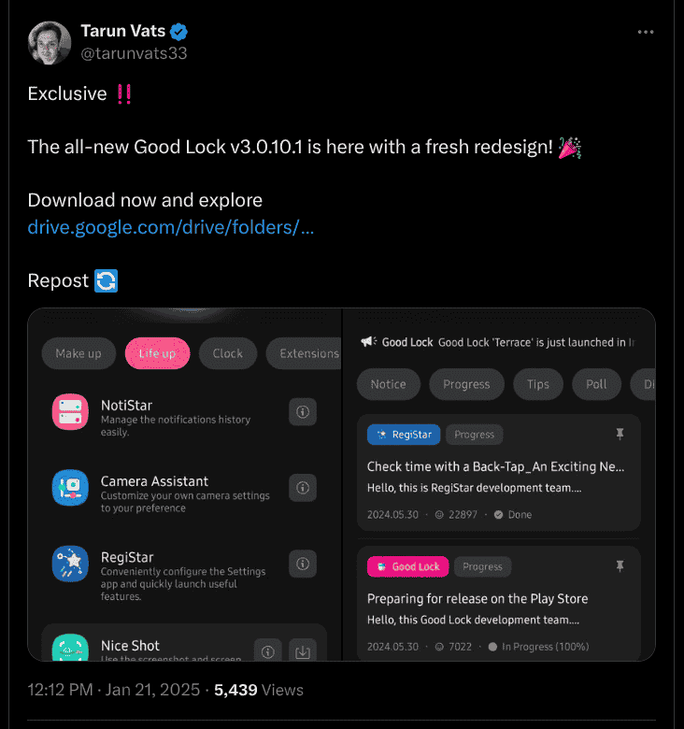
Task: Click the @tarunvats33 handle
Action: click(x=134, y=53)
